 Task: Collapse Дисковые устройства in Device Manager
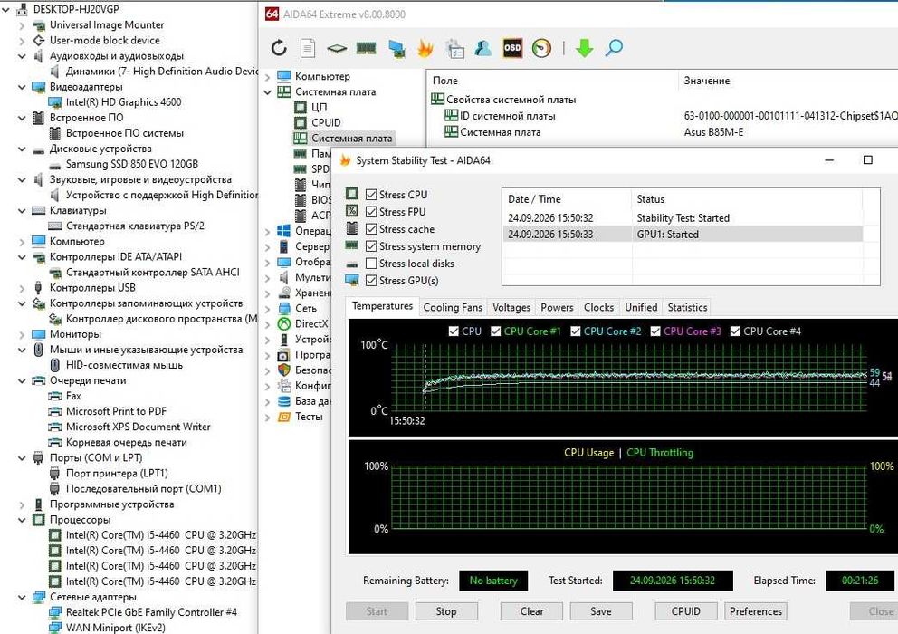[x=22, y=149]
